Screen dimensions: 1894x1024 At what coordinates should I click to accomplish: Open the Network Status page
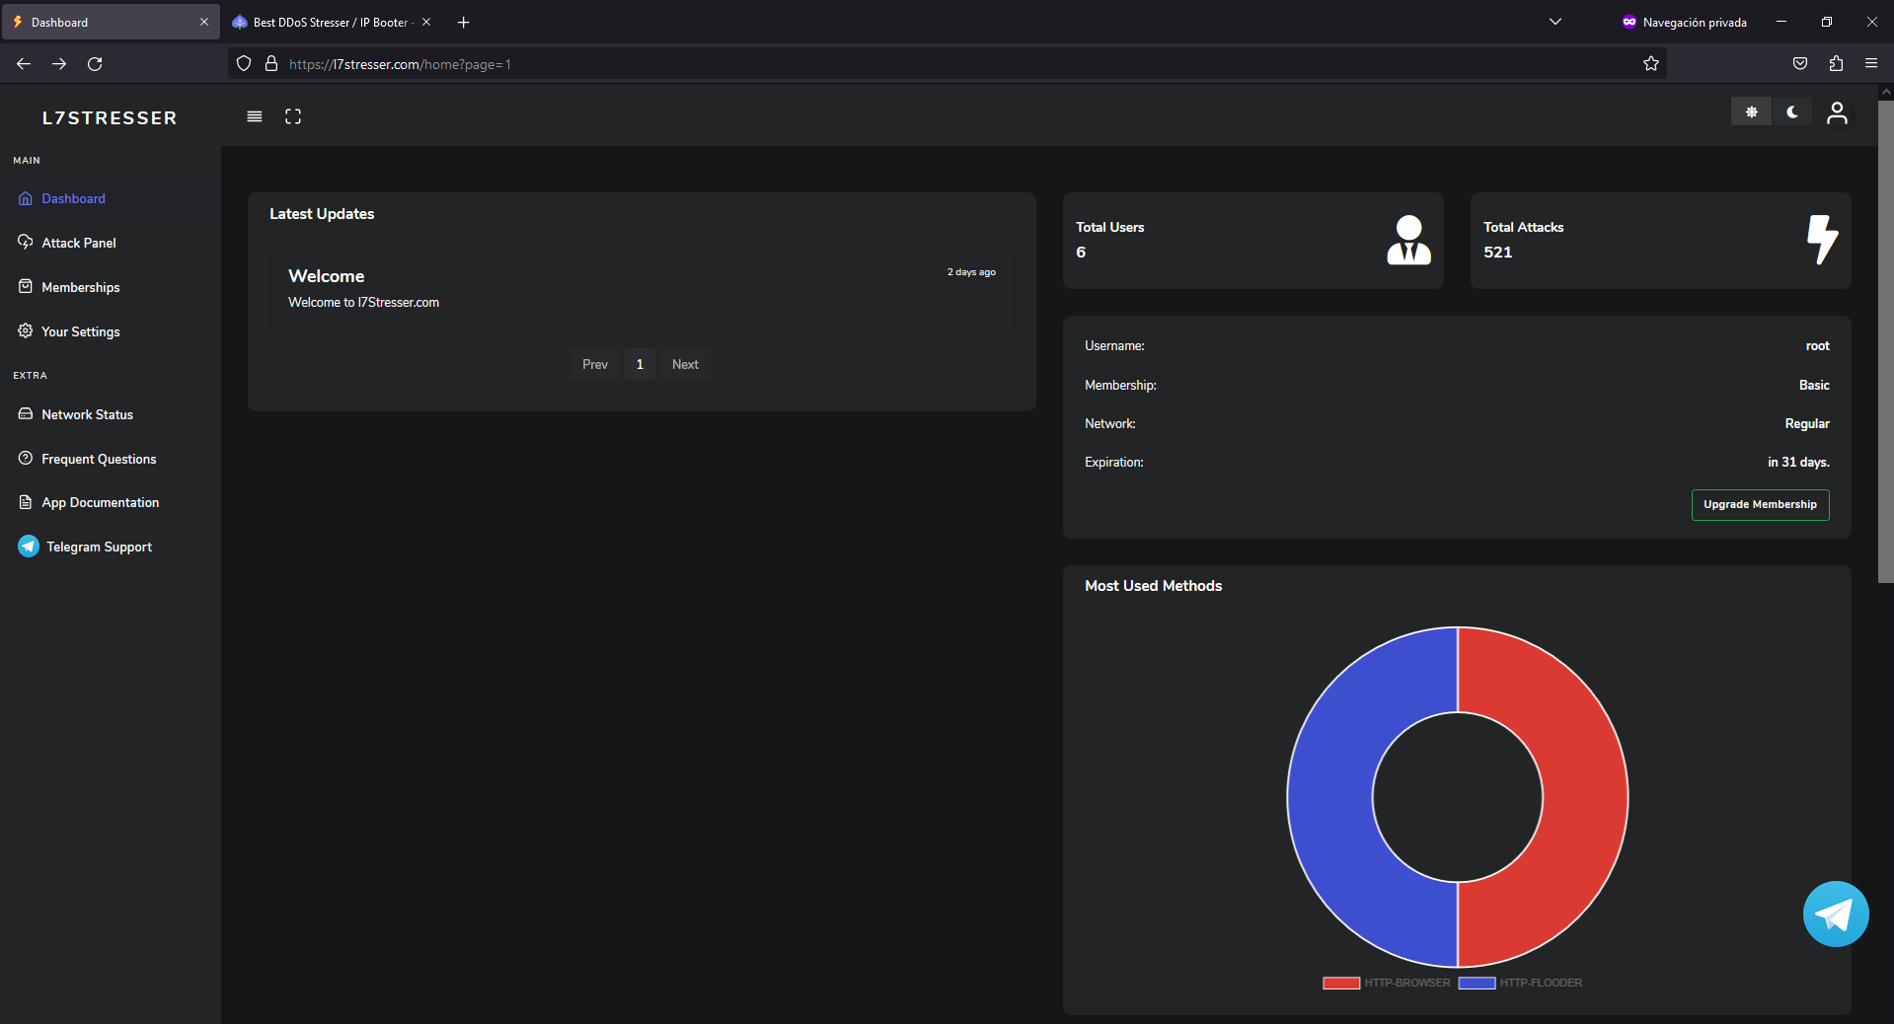87,414
